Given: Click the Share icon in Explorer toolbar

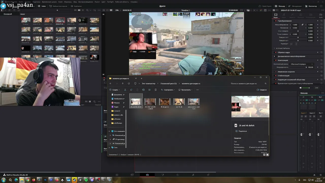Looking at the screenshot, I should coord(149,90).
